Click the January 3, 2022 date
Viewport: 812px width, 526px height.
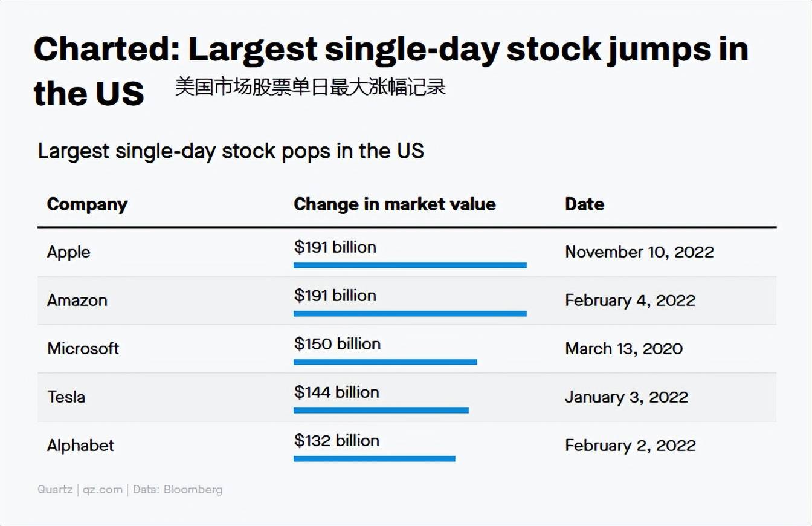[x=627, y=397]
